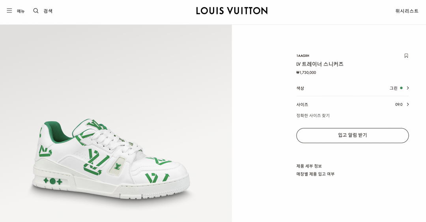Expand color options with the 색상 chevron
426x222 pixels.
click(x=408, y=88)
